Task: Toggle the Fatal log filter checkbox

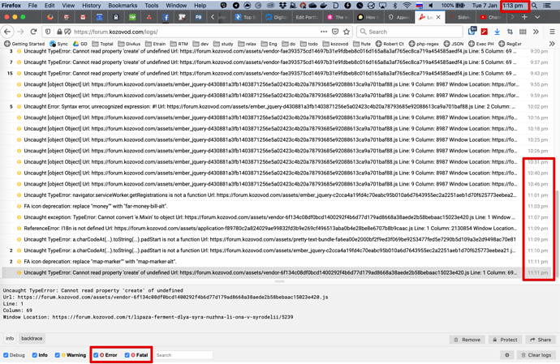Action: coord(127,355)
